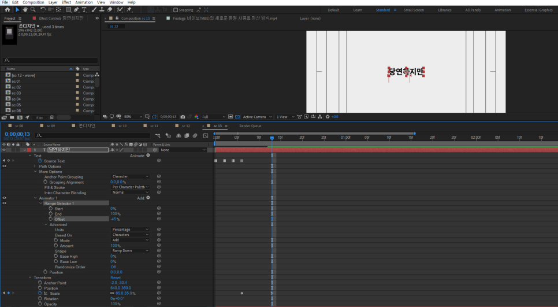Viewport: 558px width, 307px height.
Task: Open Show Channel RGB color icon
Action: (196, 117)
